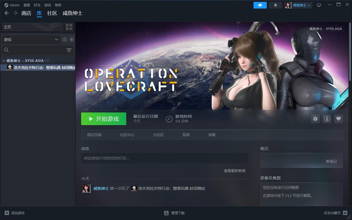The image size is (352, 220).
Task: Open game settings via the gear icon
Action: pyautogui.click(x=315, y=119)
